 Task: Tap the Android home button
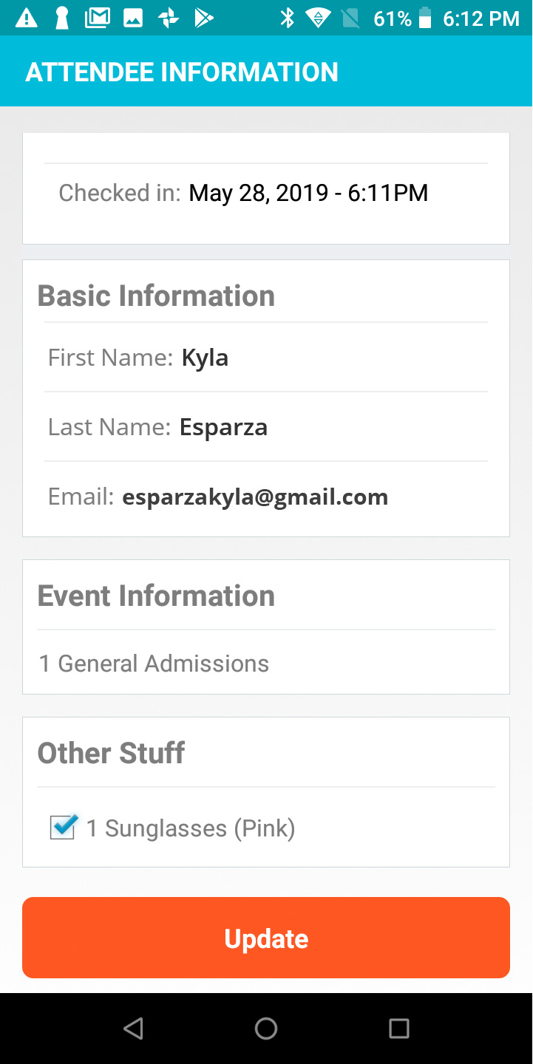(x=266, y=1028)
